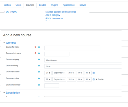Open Manage courses and categories link
Image resolution: width=128 pixels, height=107 pixels.
(61, 12)
